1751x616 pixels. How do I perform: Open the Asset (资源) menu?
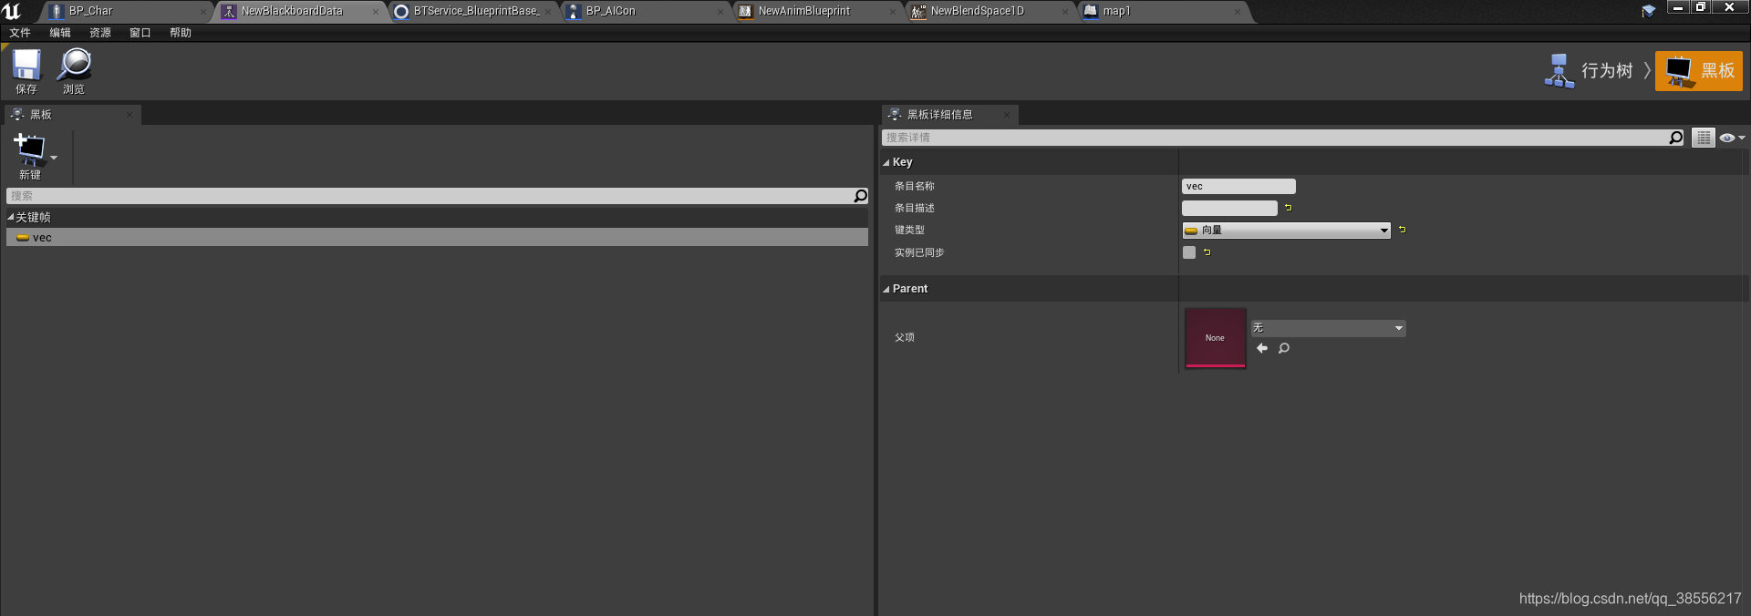[100, 33]
